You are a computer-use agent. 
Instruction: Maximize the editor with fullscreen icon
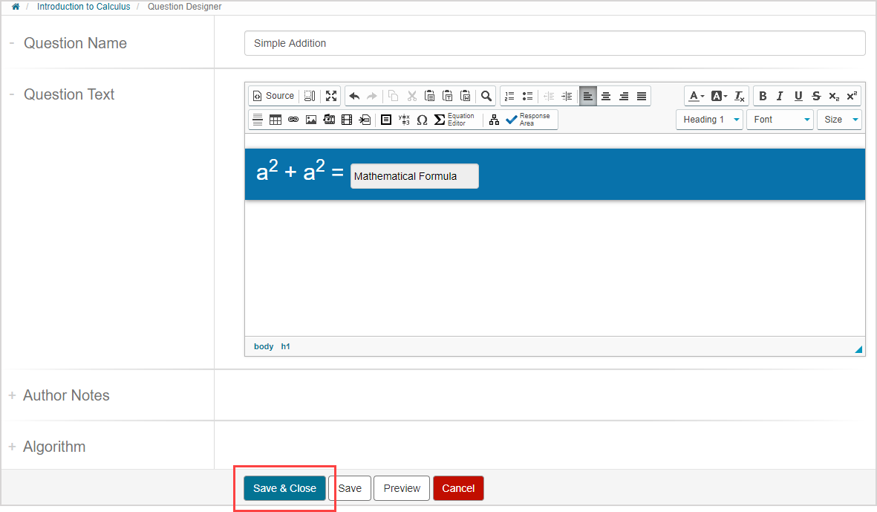[x=331, y=96]
